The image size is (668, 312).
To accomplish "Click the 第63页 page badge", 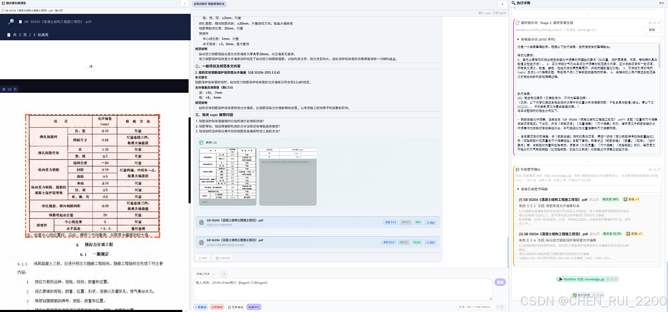I will point(404,243).
